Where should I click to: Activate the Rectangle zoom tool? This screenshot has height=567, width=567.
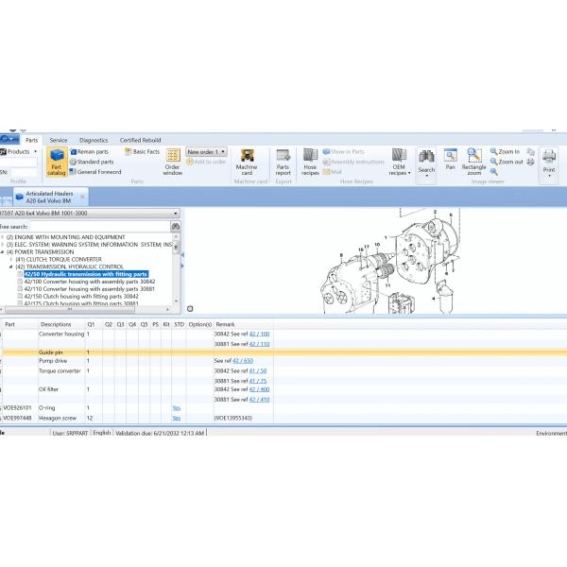(474, 161)
